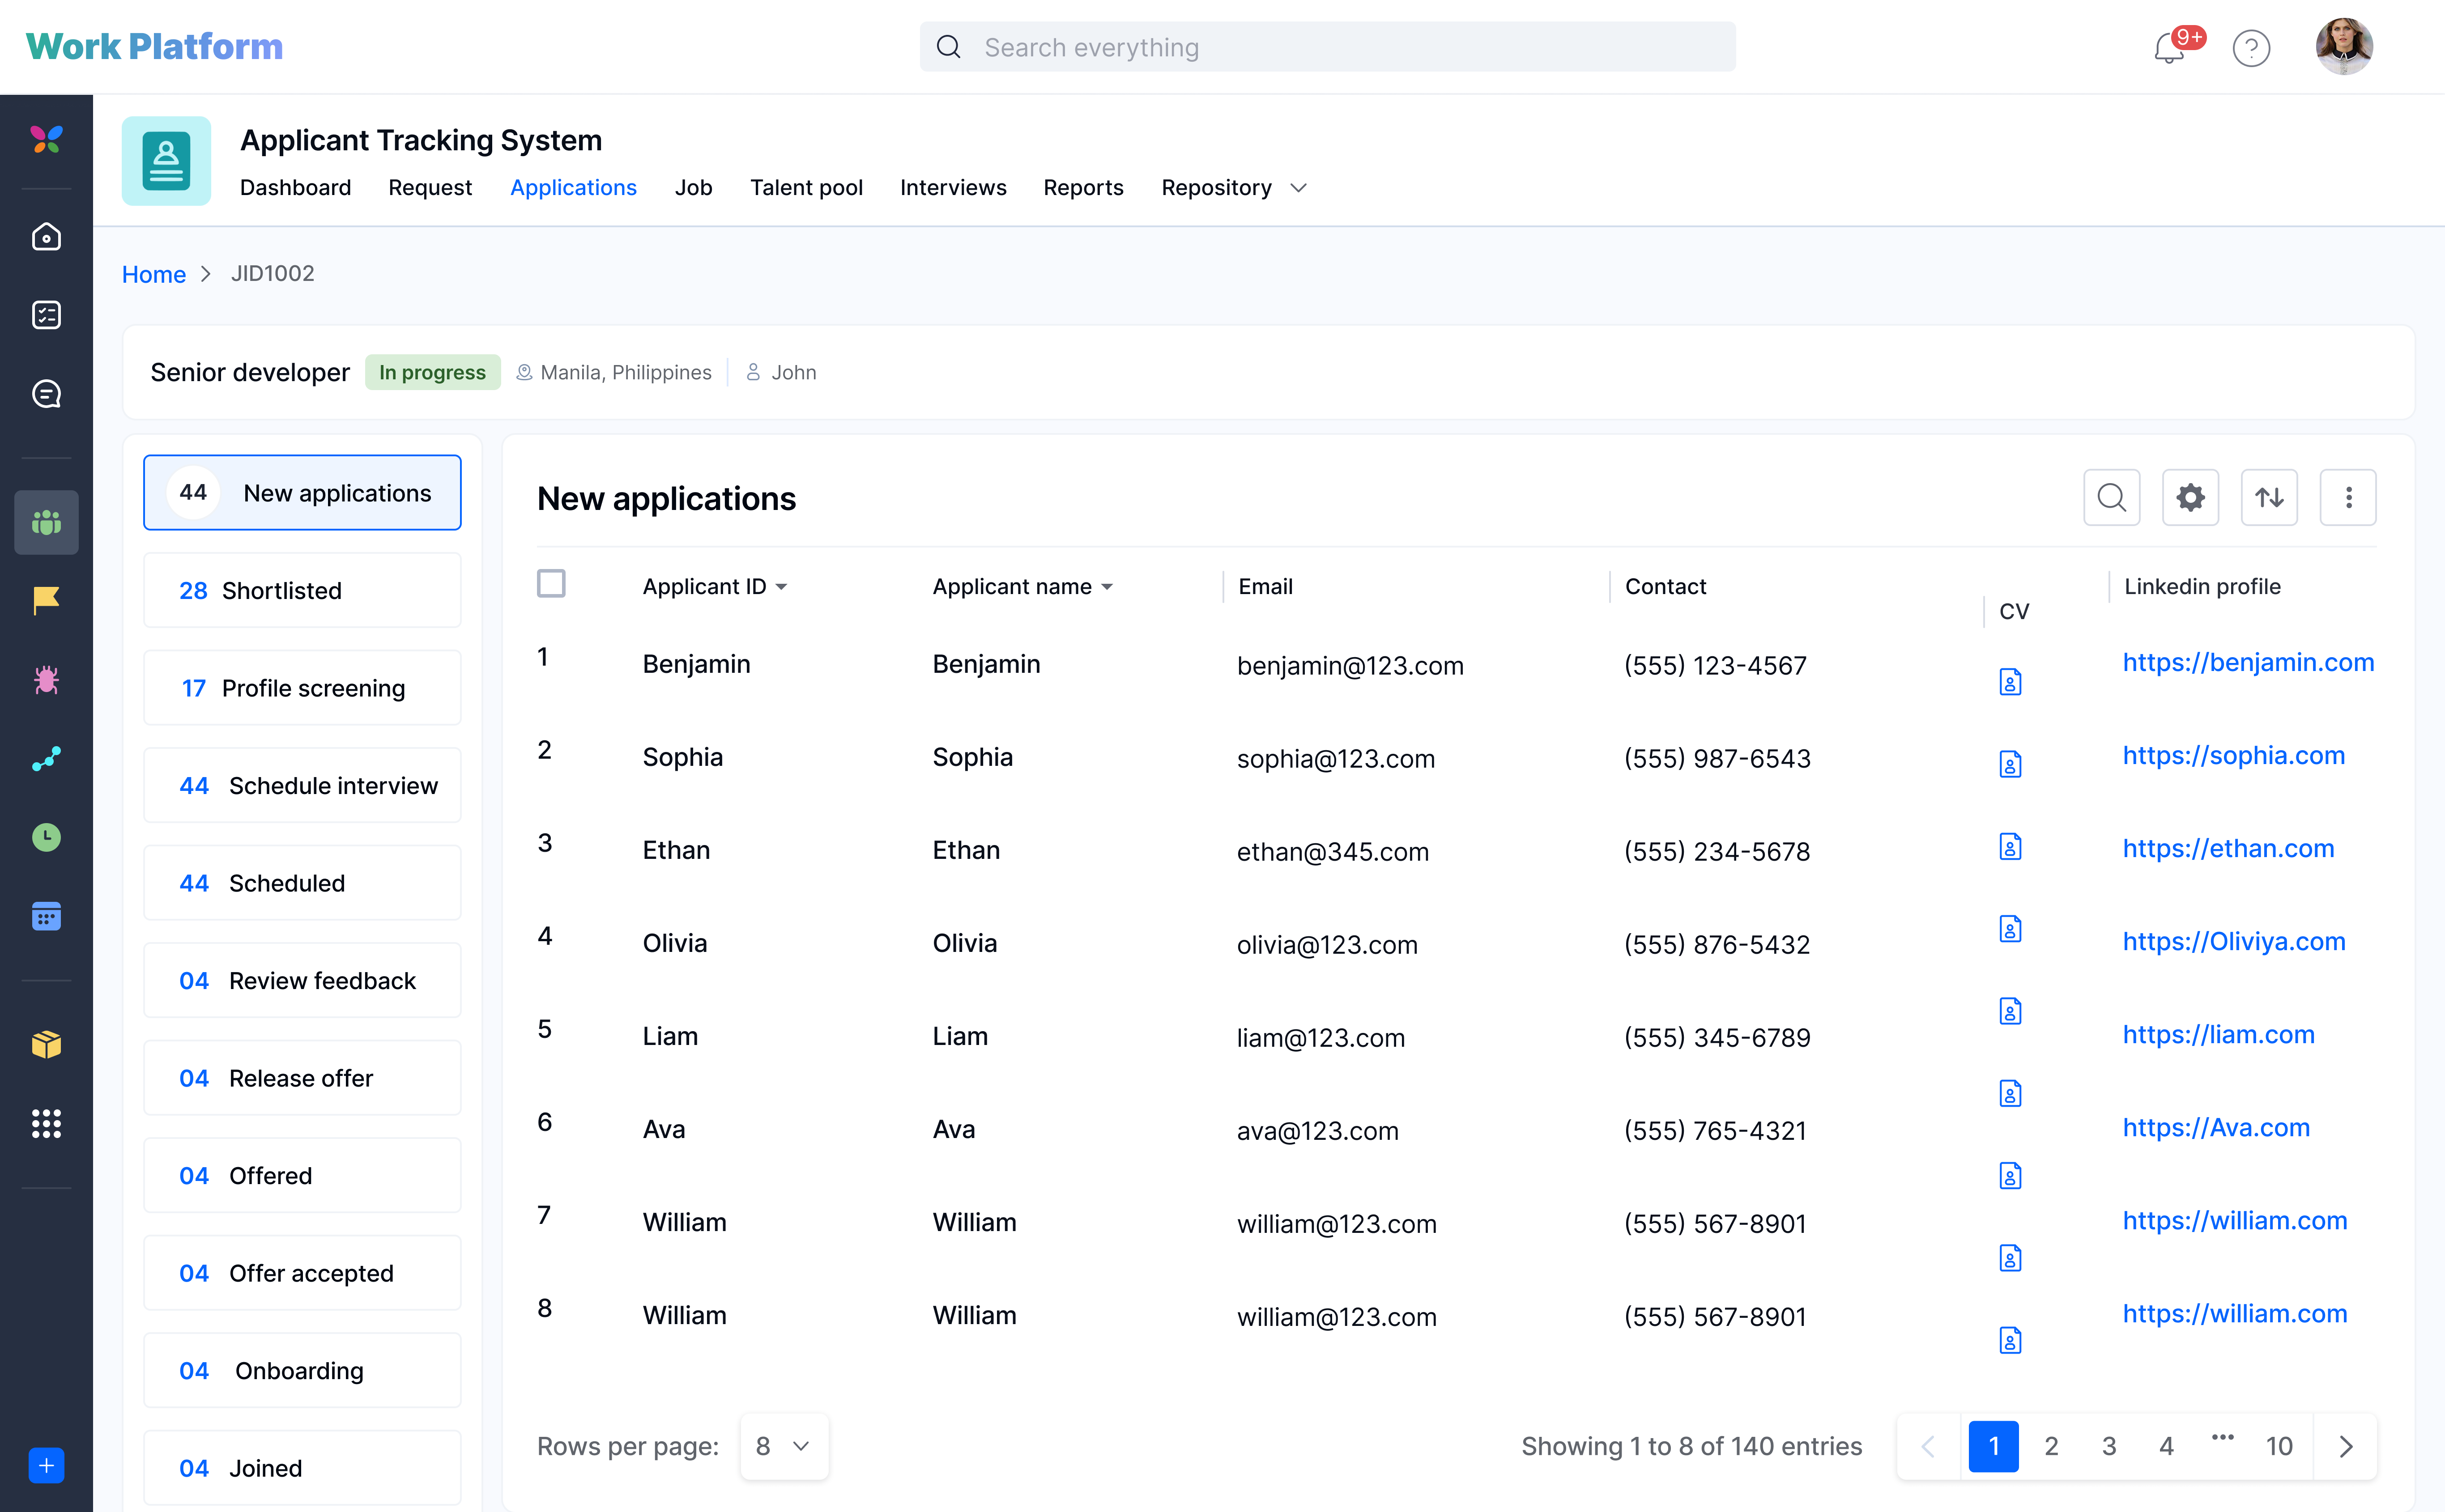Open the checklist tasks sidebar icon
2445x1512 pixels.
pos(46,315)
